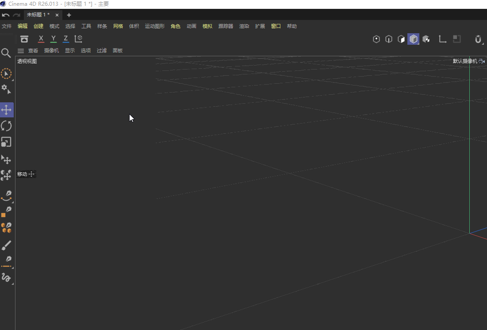This screenshot has width=487, height=330.
Task: Toggle the square viewport solo icon
Action: pos(457,39)
